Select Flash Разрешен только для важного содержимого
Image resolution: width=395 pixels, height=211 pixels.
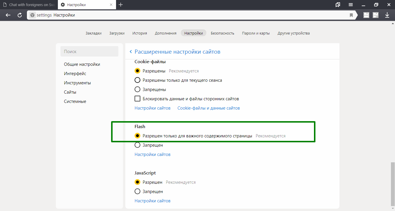(137, 136)
